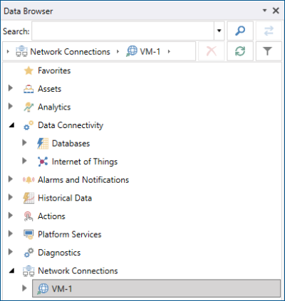Viewport: 285px width, 301px height.
Task: Click the green refresh icon
Action: [x=240, y=51]
